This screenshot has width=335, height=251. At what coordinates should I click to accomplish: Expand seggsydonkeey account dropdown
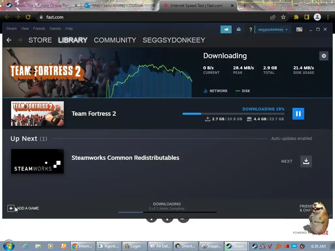[x=273, y=29]
